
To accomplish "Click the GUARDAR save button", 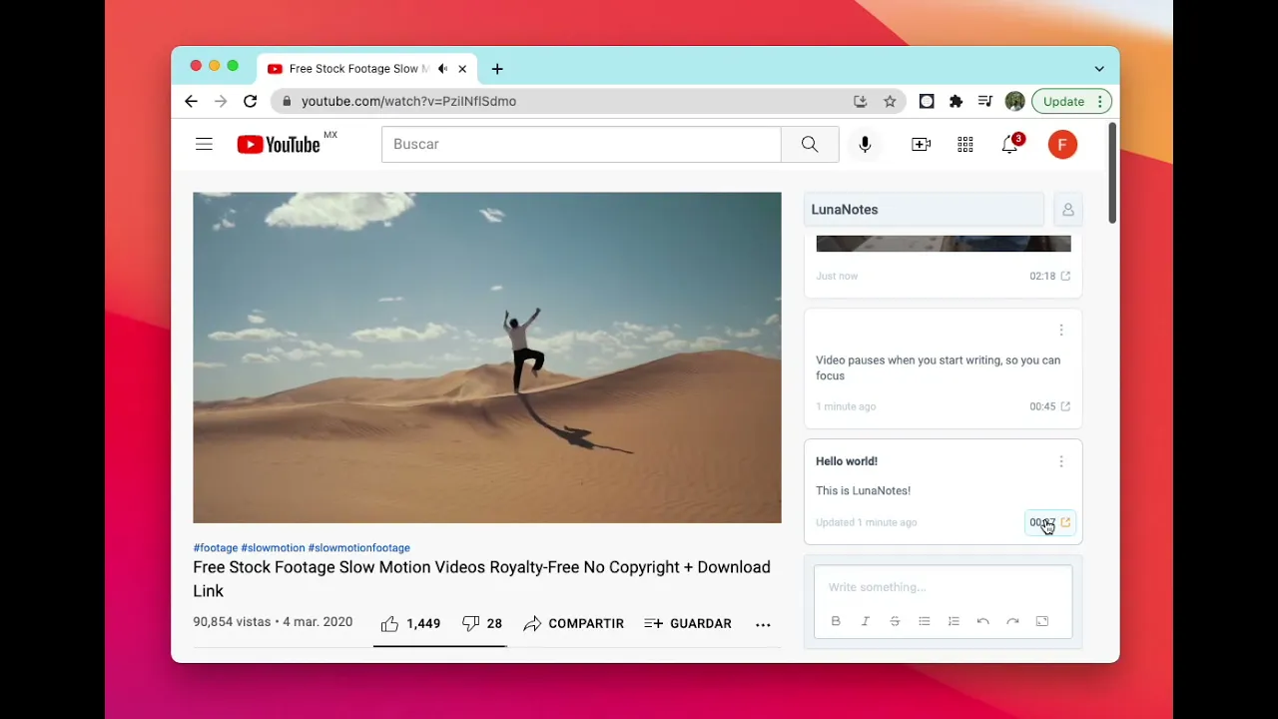I will [x=688, y=623].
